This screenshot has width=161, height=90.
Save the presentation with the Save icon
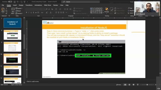click(15, 2)
